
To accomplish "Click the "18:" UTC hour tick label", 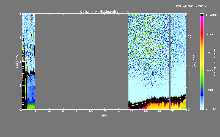I will pos(146,112).
